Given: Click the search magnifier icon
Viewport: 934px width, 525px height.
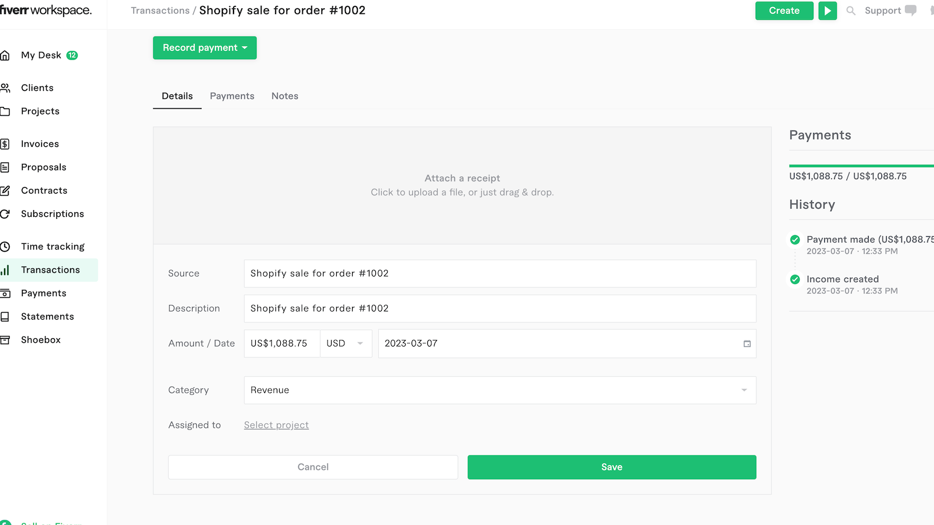Looking at the screenshot, I should pyautogui.click(x=851, y=10).
